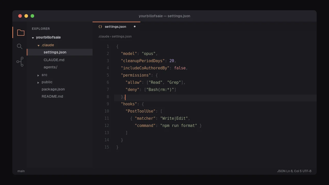The width and height of the screenshot is (329, 185).
Task: Click the JSON braces icon on settings.json tab
Action: pyautogui.click(x=100, y=27)
